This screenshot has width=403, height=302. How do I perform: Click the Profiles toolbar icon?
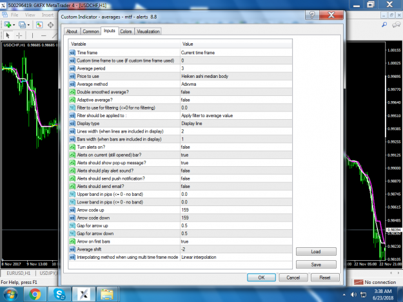point(22,25)
